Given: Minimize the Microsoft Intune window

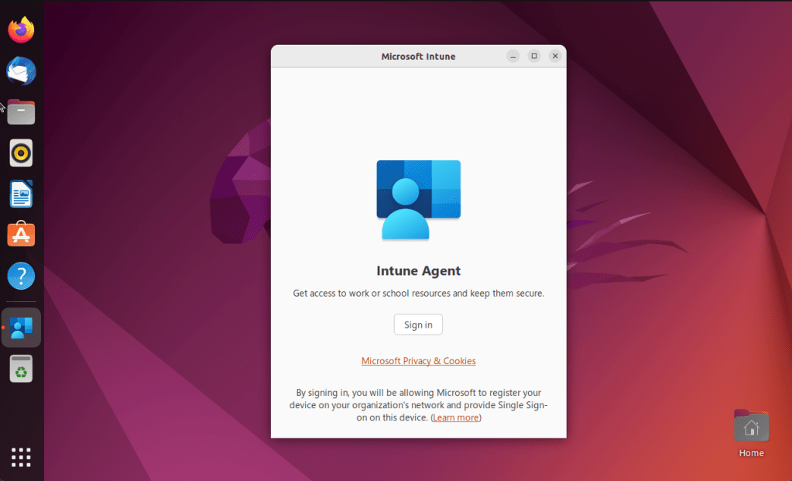Looking at the screenshot, I should click(513, 56).
